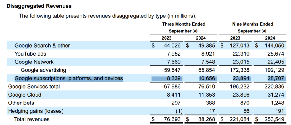Click the sentence beginning 'The following table presents'
Screen dimensions: 291x125
108,16
